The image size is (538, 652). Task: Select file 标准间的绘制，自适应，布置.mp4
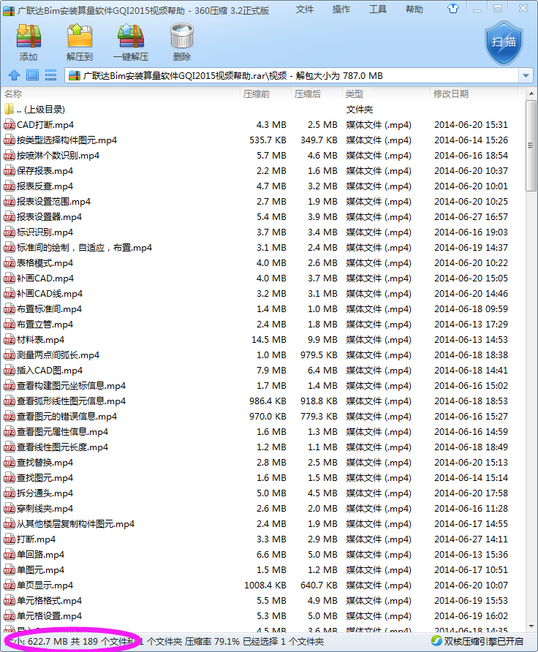click(x=84, y=248)
